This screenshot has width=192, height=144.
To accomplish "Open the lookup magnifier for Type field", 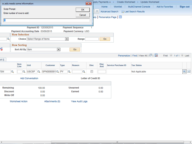I will (69, 72).
